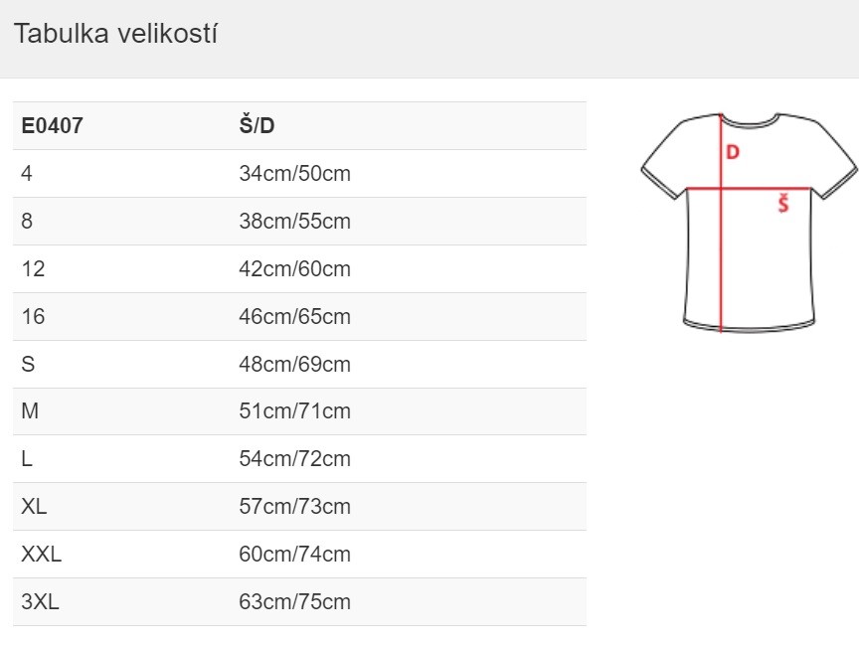This screenshot has height=647, width=859.
Task: Select the XXL size row label
Action: coord(41,554)
